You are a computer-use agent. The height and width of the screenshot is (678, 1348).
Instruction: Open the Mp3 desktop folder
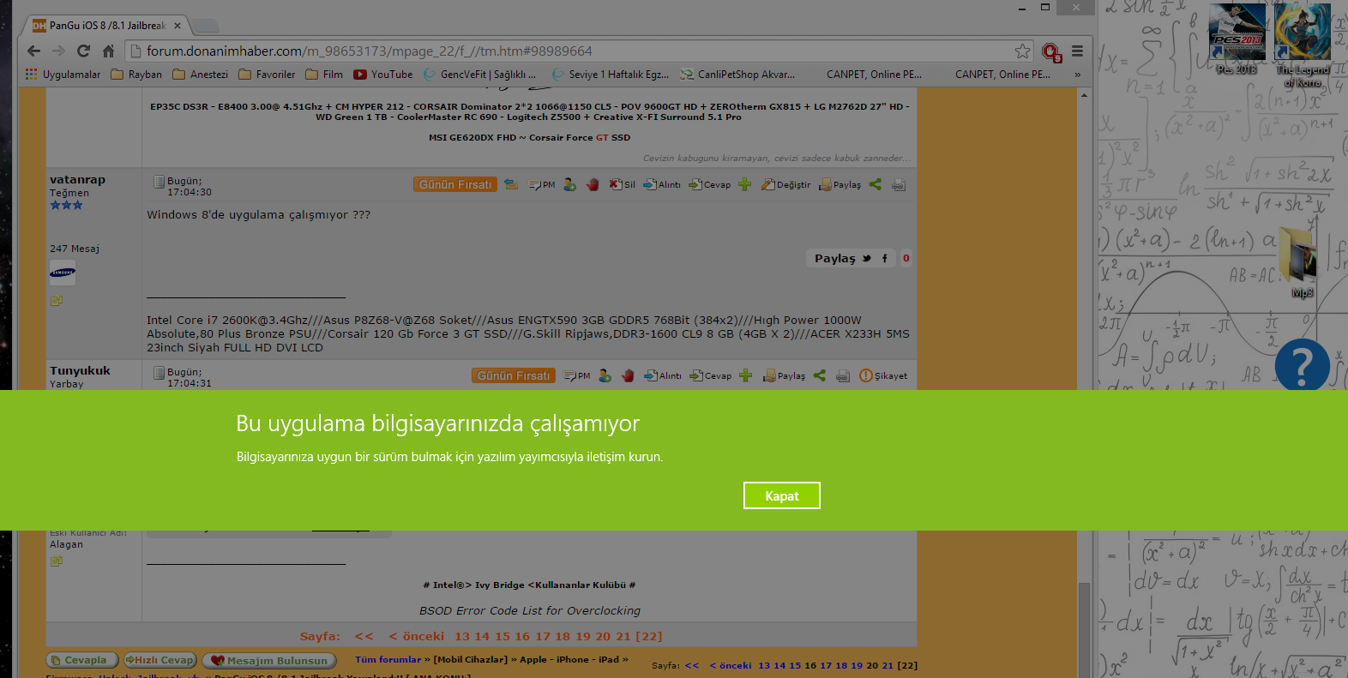click(1302, 262)
